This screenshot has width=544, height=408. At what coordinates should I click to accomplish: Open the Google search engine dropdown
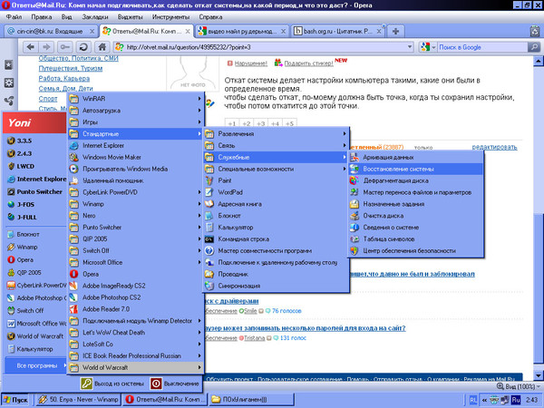pyautogui.click(x=433, y=47)
